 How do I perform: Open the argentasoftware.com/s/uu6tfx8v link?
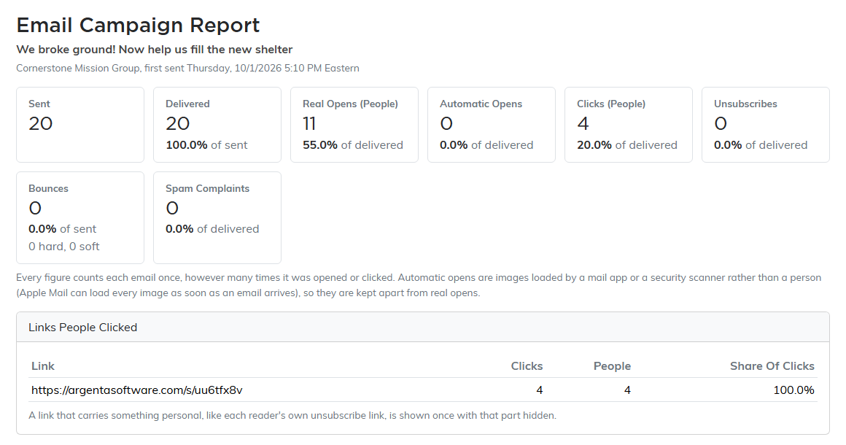click(137, 390)
